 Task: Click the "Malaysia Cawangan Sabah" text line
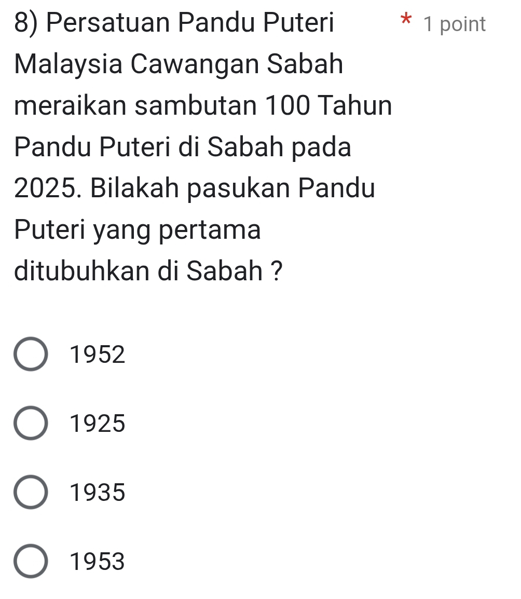click(180, 65)
